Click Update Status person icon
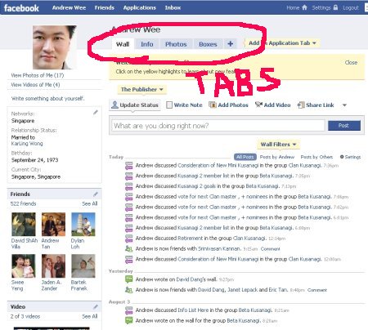Viewport: 368px width, 330px height. 114,105
